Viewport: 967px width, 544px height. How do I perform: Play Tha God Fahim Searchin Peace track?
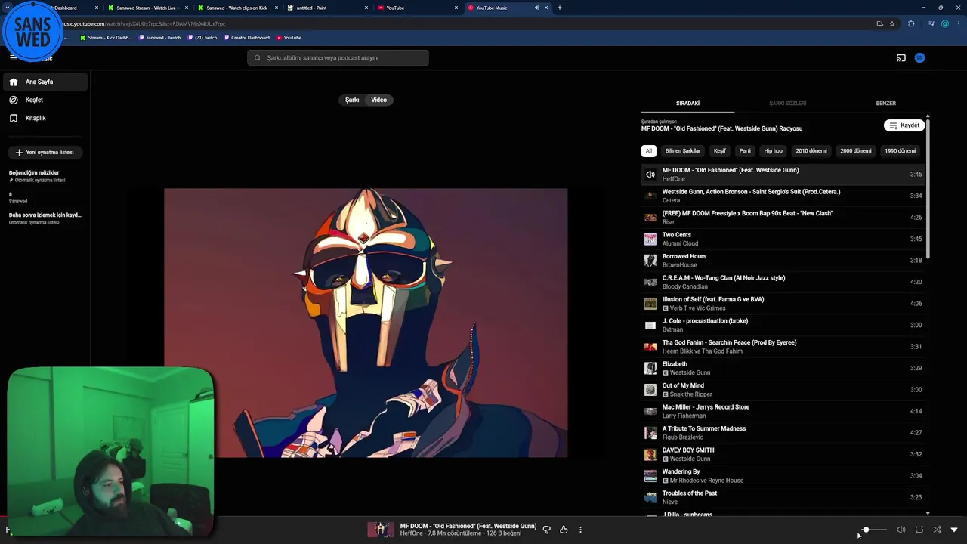pyautogui.click(x=783, y=347)
